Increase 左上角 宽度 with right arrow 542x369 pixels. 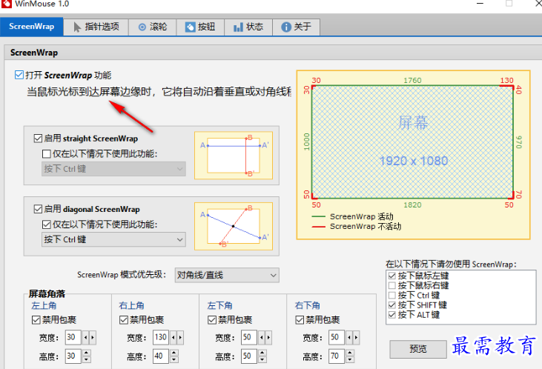coord(92,338)
